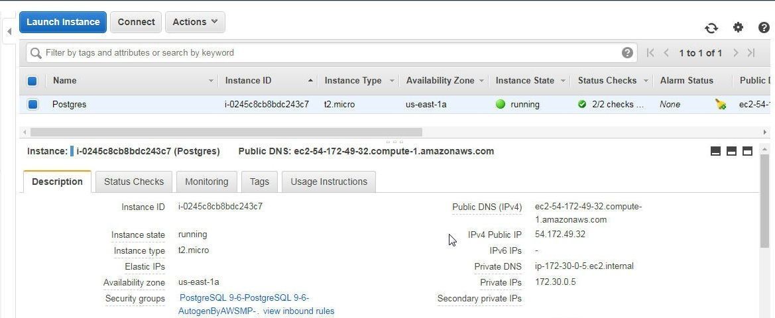This screenshot has height=318, width=775.
Task: Refresh the instances list
Action: point(711,28)
